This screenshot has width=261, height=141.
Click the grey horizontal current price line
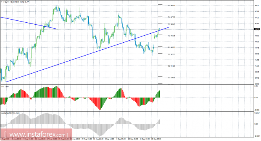(127, 29)
